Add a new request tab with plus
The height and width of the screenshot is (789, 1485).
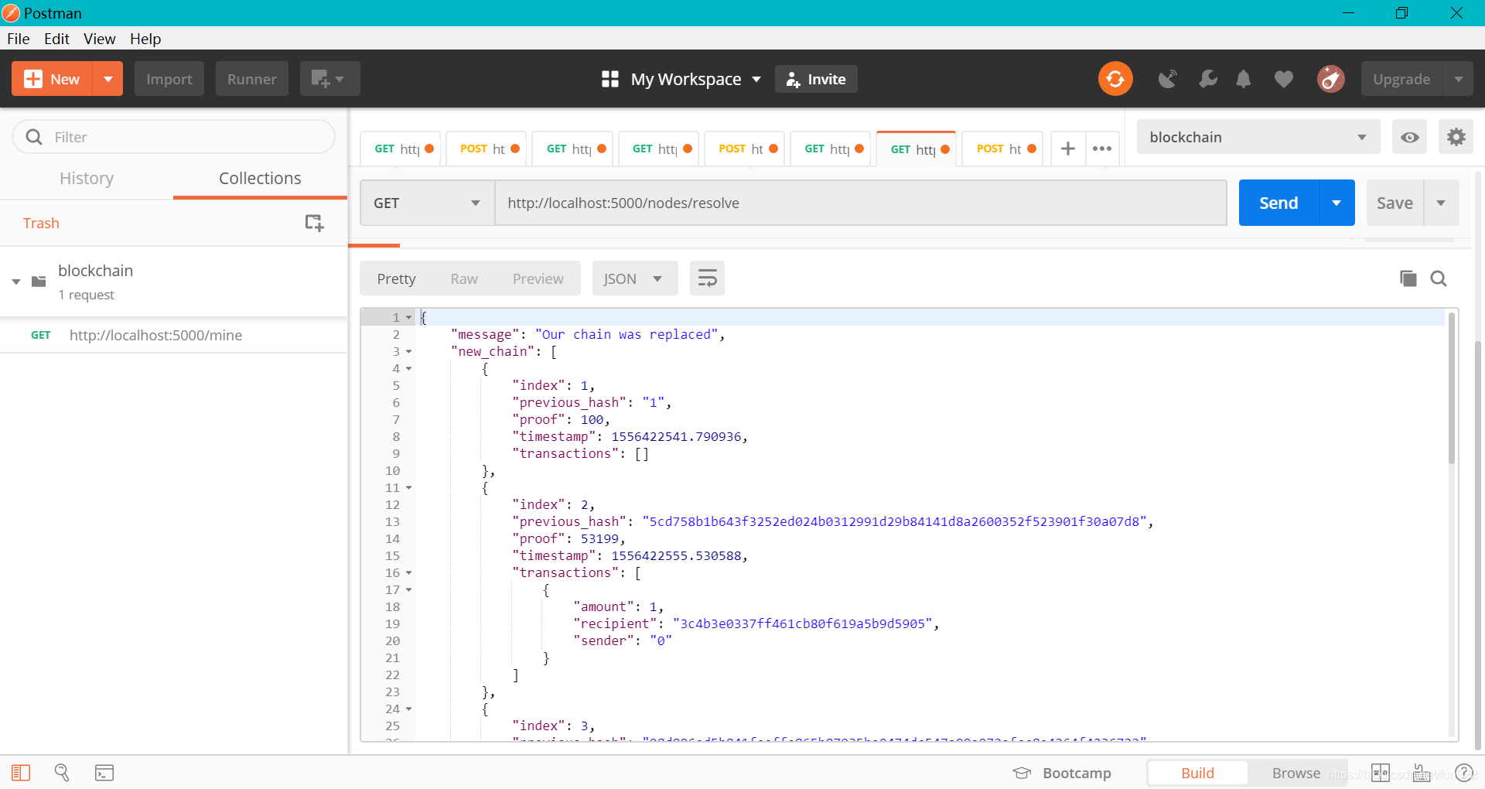1068,149
